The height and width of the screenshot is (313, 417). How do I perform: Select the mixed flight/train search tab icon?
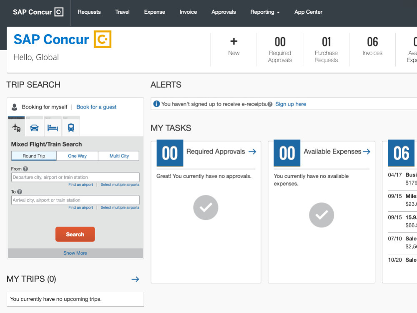tap(16, 128)
